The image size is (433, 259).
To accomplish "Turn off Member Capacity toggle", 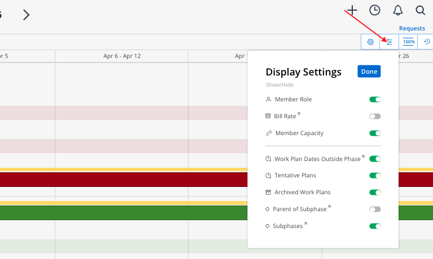I will pyautogui.click(x=375, y=133).
